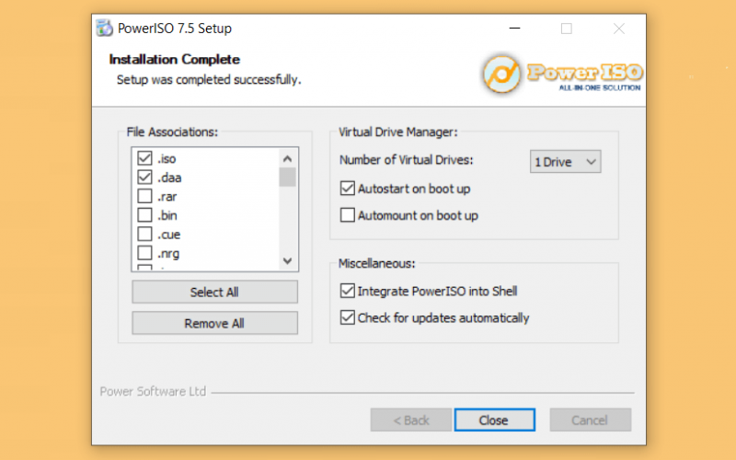This screenshot has height=460, width=736.
Task: Click the 'File Associations:' group label
Action: tap(172, 132)
